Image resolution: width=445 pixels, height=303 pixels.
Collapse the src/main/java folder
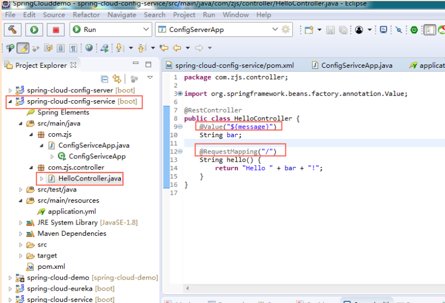pos(21,123)
